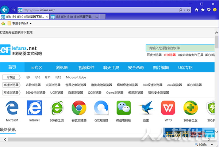Open the IE11 link
This screenshot has width=219, height=147.
[x=47, y=77]
